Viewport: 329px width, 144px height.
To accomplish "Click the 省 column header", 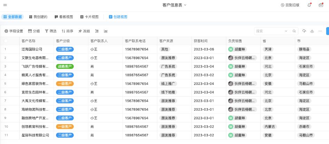I will 277,41.
